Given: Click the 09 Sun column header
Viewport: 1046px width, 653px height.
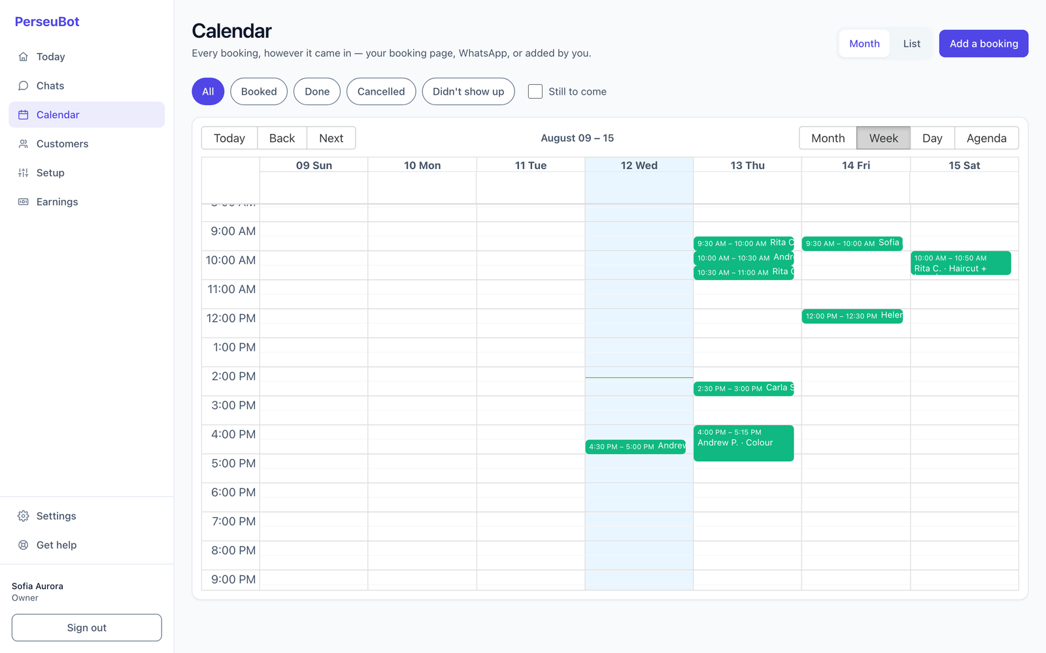Looking at the screenshot, I should click(x=314, y=165).
